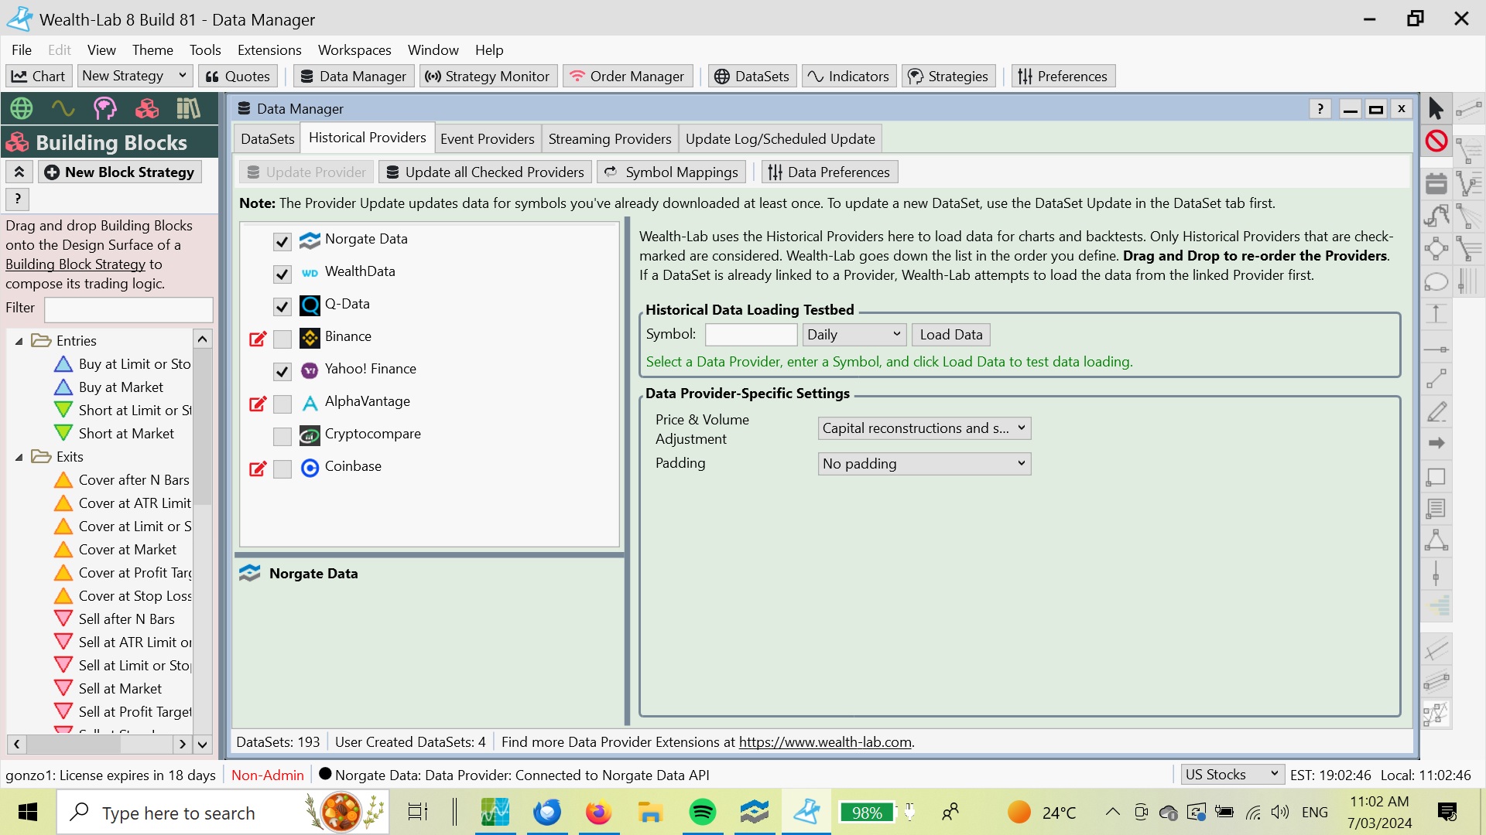Enable the AlphaVantage provider checkbox

[x=282, y=404]
